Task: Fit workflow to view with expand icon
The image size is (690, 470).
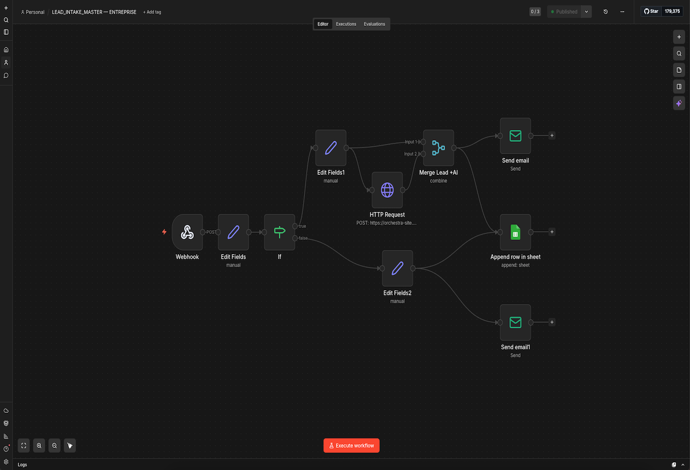Action: point(23,445)
